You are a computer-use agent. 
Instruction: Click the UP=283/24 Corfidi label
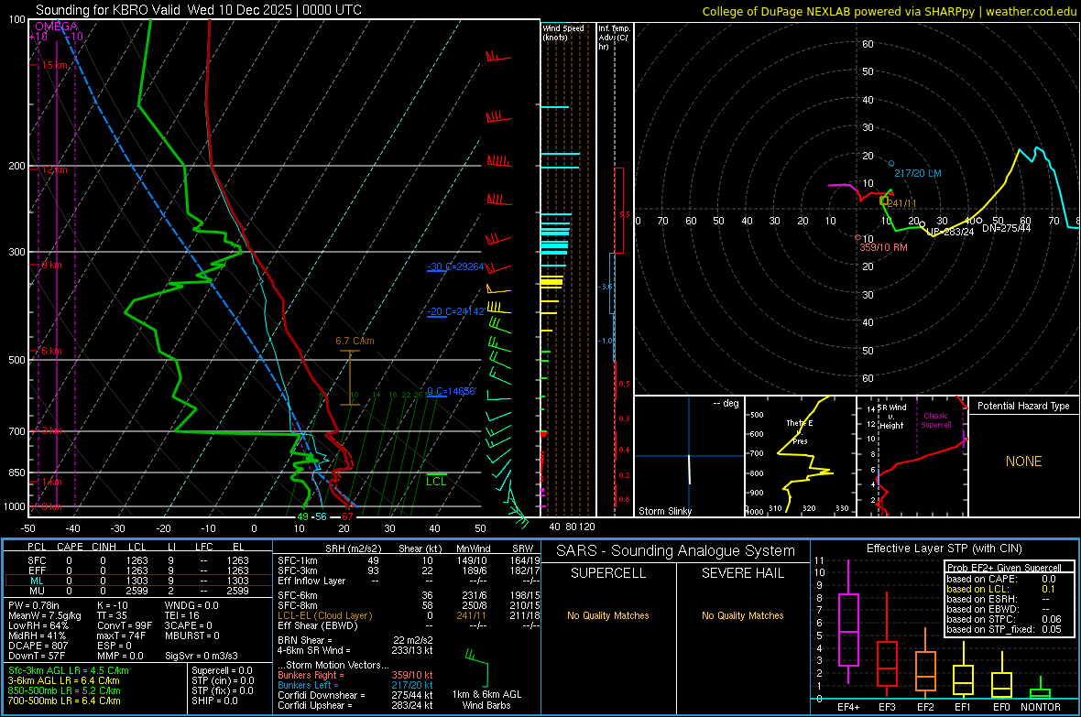[950, 232]
